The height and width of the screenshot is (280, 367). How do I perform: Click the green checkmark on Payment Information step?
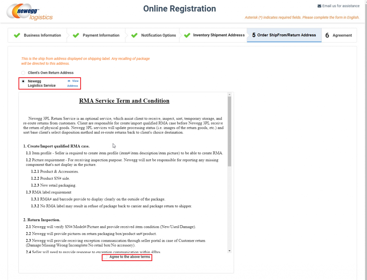76,35
